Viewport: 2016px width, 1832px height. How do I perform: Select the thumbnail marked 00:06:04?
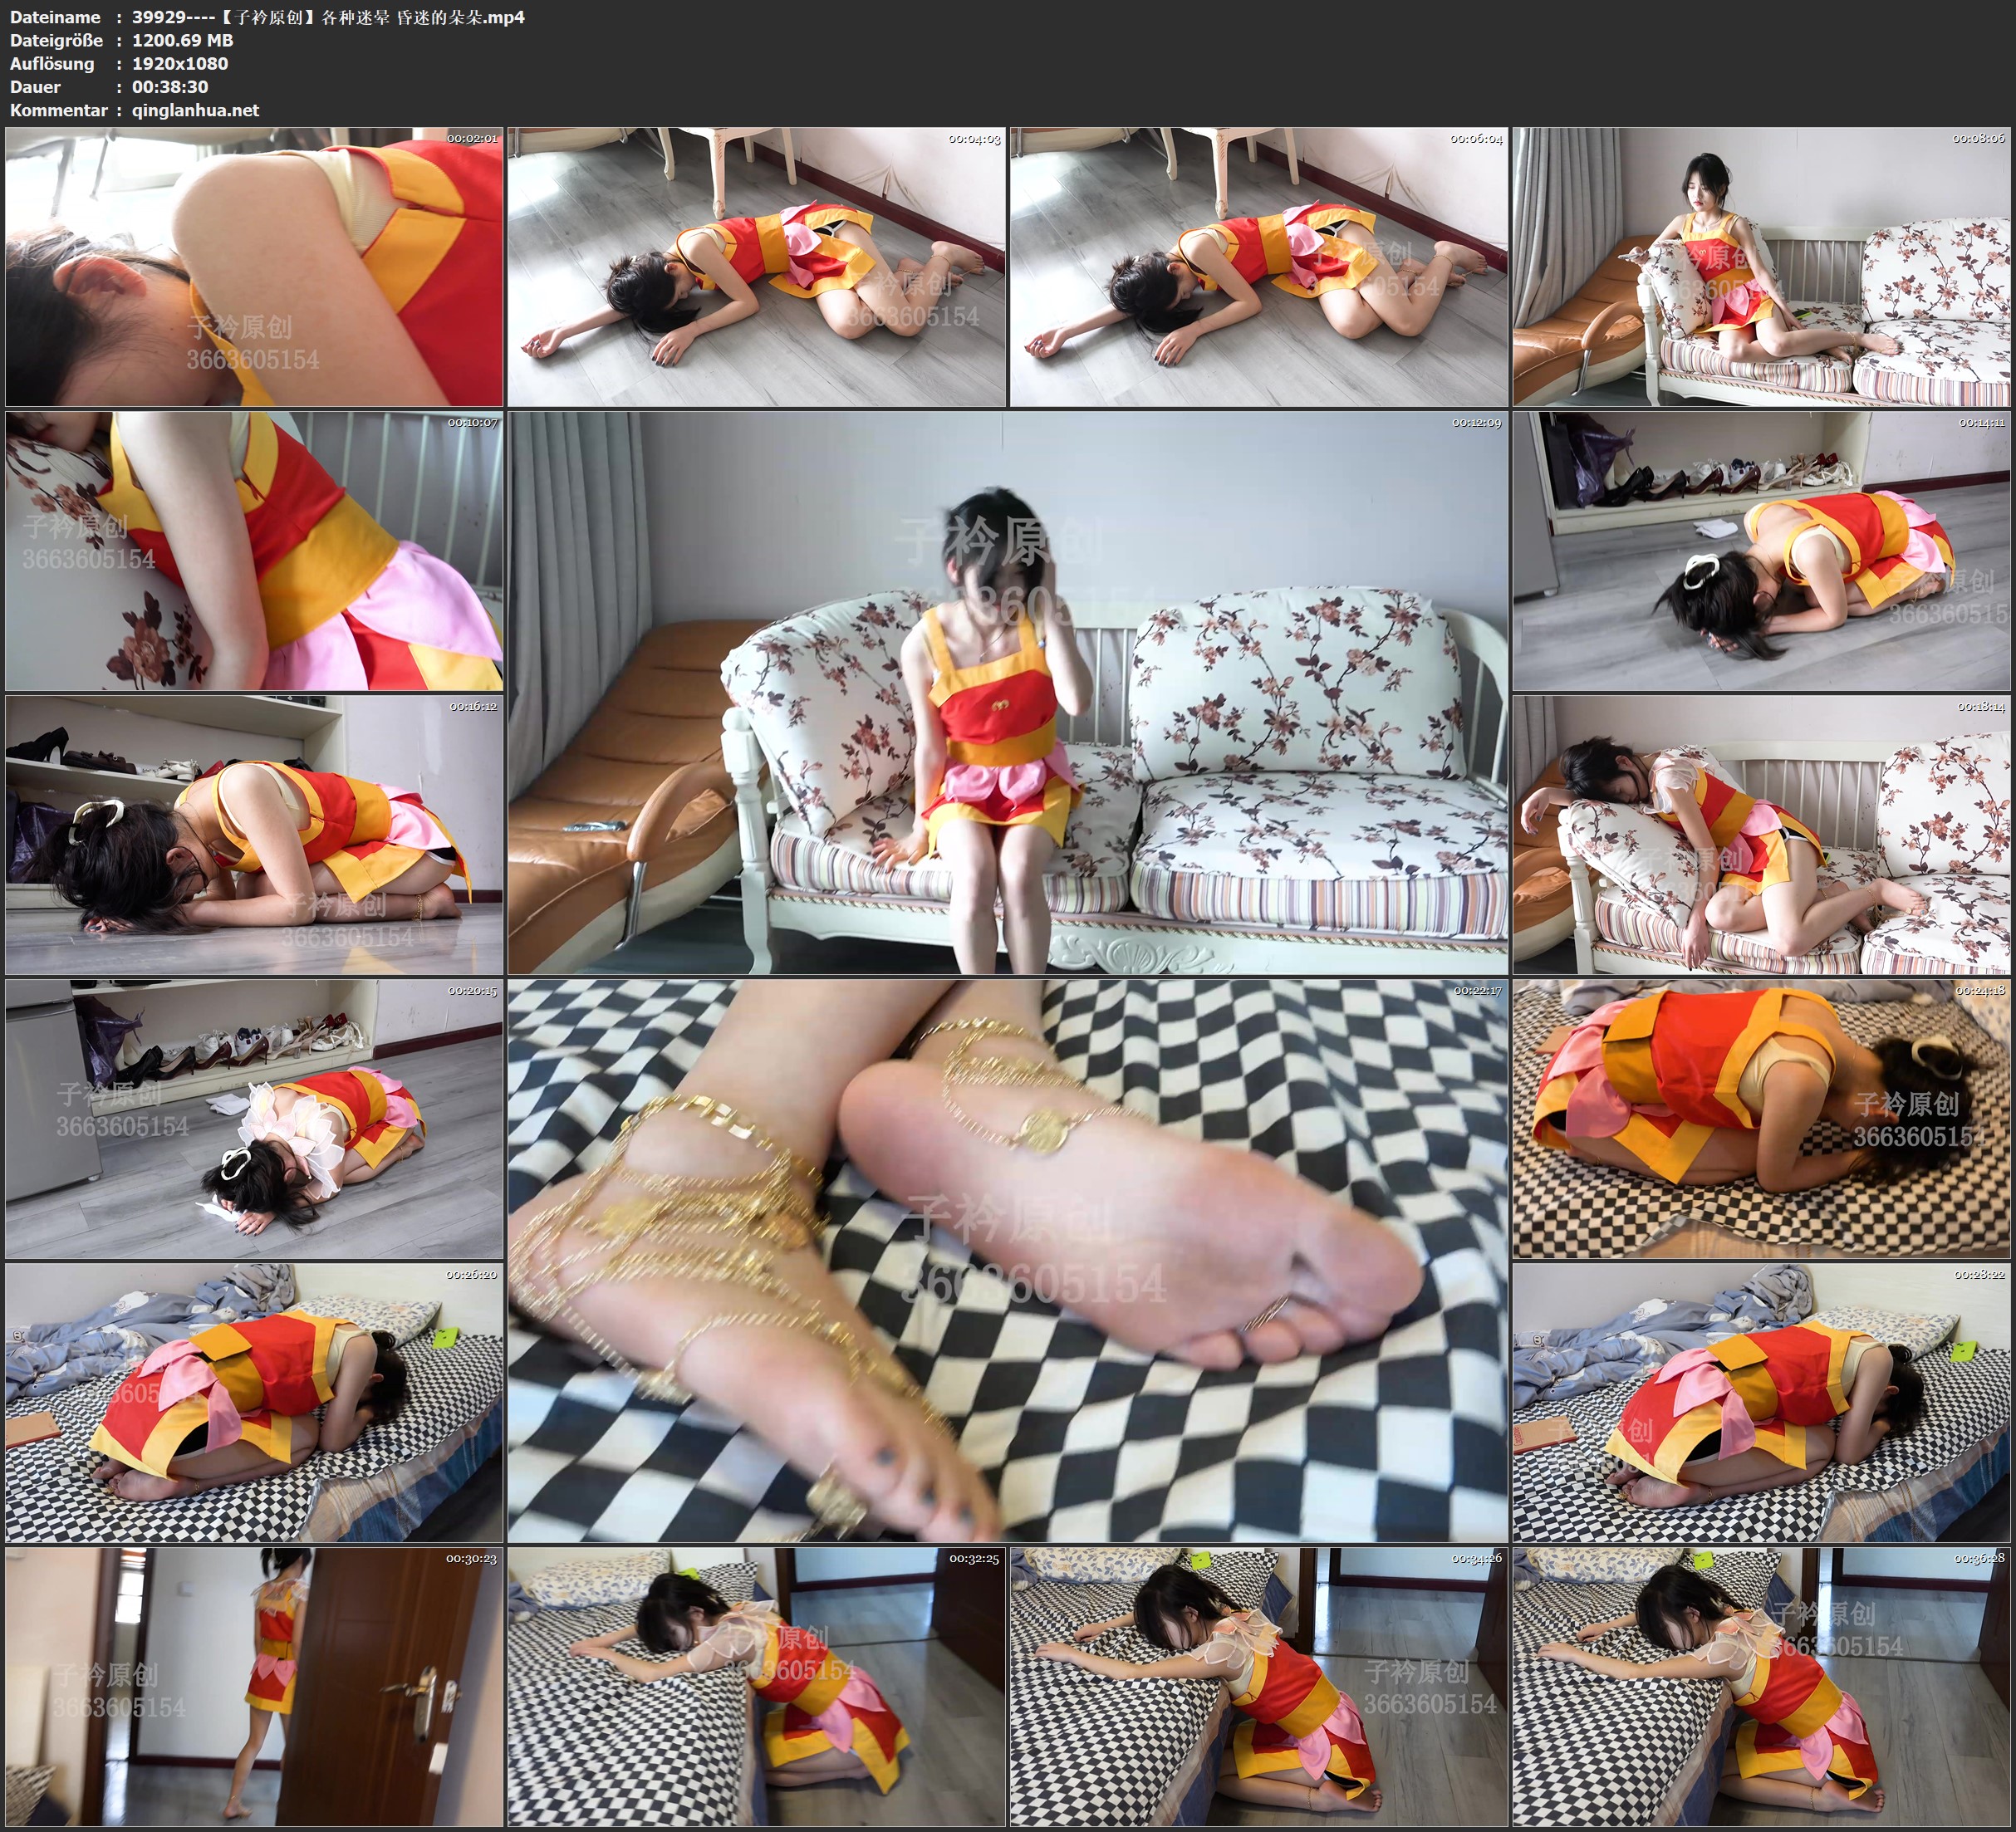[x=1258, y=266]
